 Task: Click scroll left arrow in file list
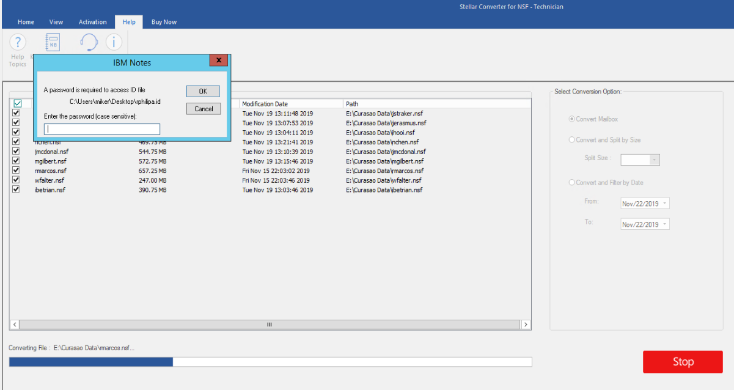(x=15, y=325)
